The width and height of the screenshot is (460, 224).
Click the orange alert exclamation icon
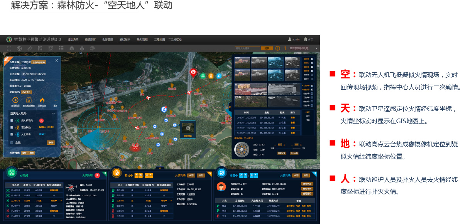tap(277, 48)
